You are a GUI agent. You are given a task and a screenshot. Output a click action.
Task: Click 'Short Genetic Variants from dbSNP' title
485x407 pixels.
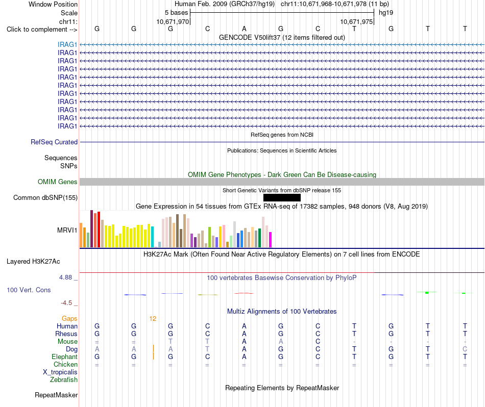click(282, 190)
